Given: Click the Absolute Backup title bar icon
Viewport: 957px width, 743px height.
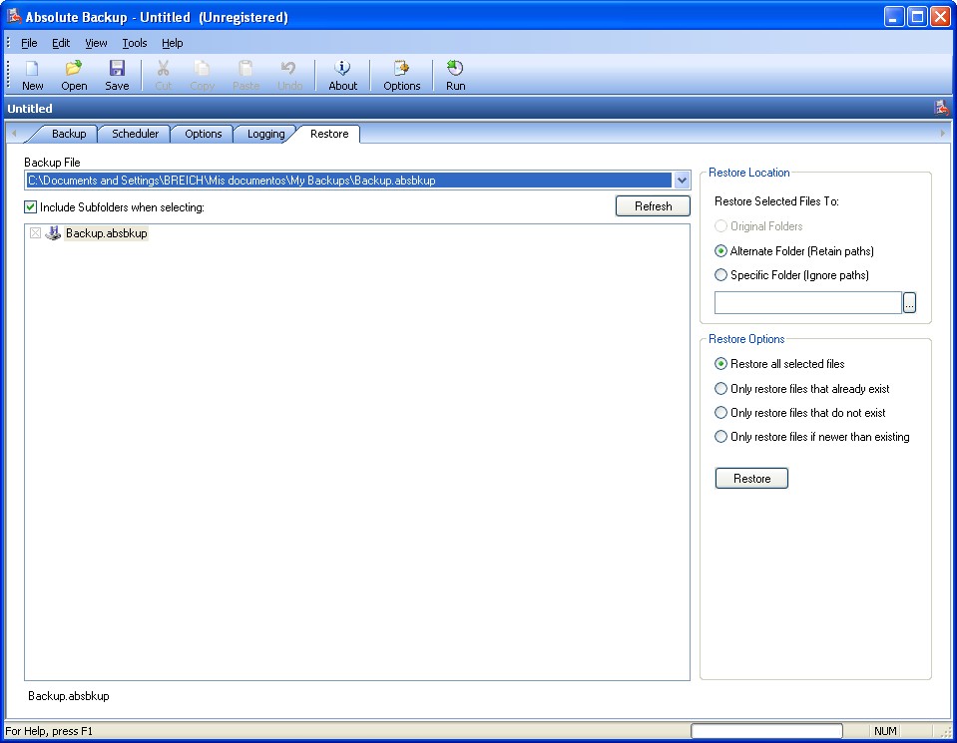Looking at the screenshot, I should click(x=13, y=16).
